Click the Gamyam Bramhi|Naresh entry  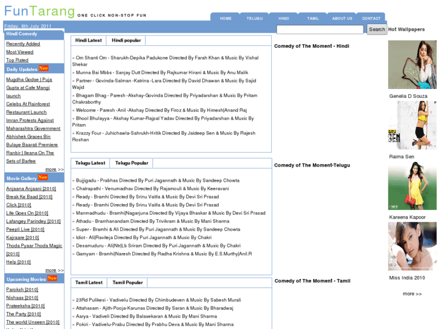[x=164, y=254]
